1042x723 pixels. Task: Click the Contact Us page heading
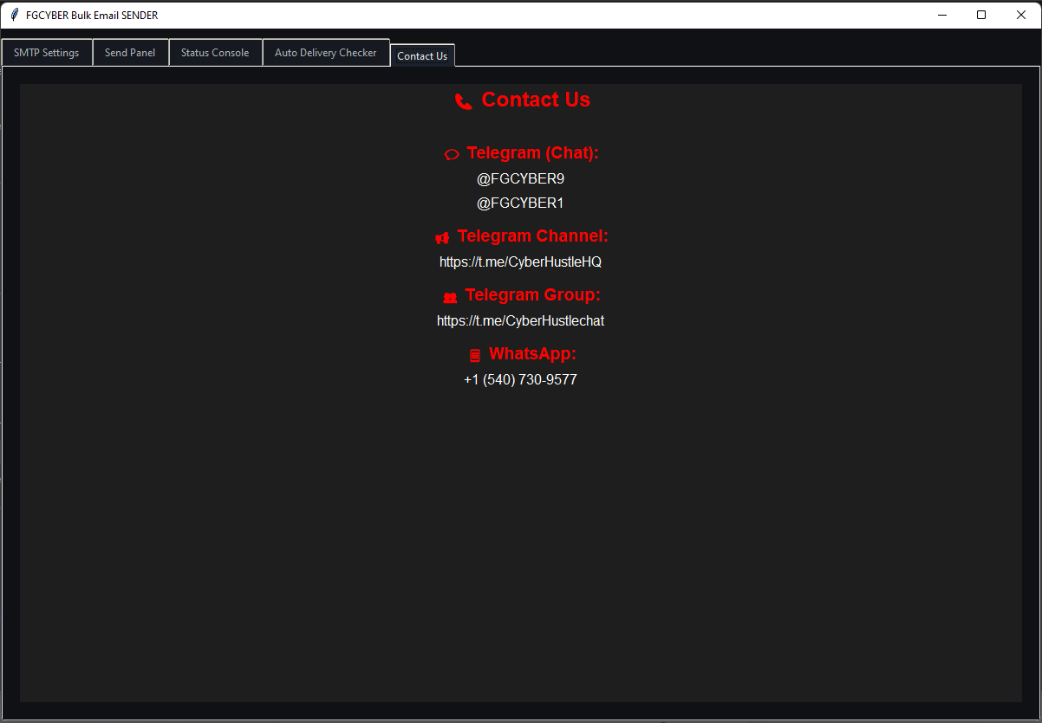pyautogui.click(x=535, y=100)
